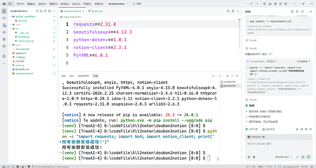Open new terminal dropdown arrow
316x168 pixels.
pyautogui.click(x=216, y=76)
